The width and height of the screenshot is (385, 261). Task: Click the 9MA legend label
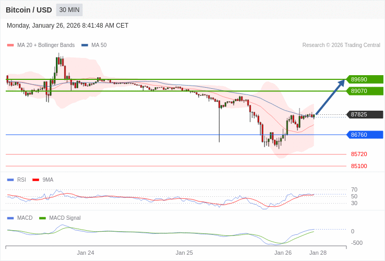(x=48, y=180)
